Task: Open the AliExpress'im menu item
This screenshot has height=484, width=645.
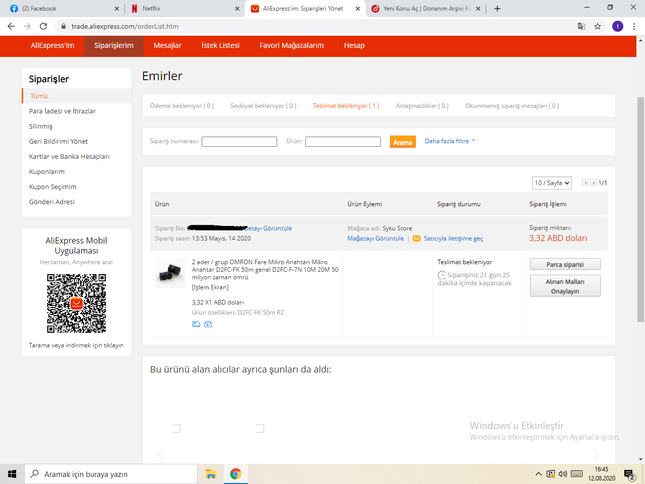Action: click(x=52, y=45)
